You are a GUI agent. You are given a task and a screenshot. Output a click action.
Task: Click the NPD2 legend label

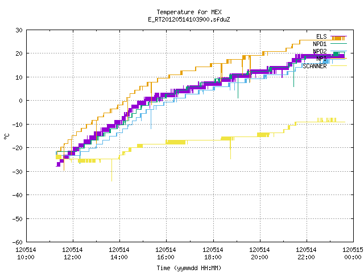[x=320, y=51]
